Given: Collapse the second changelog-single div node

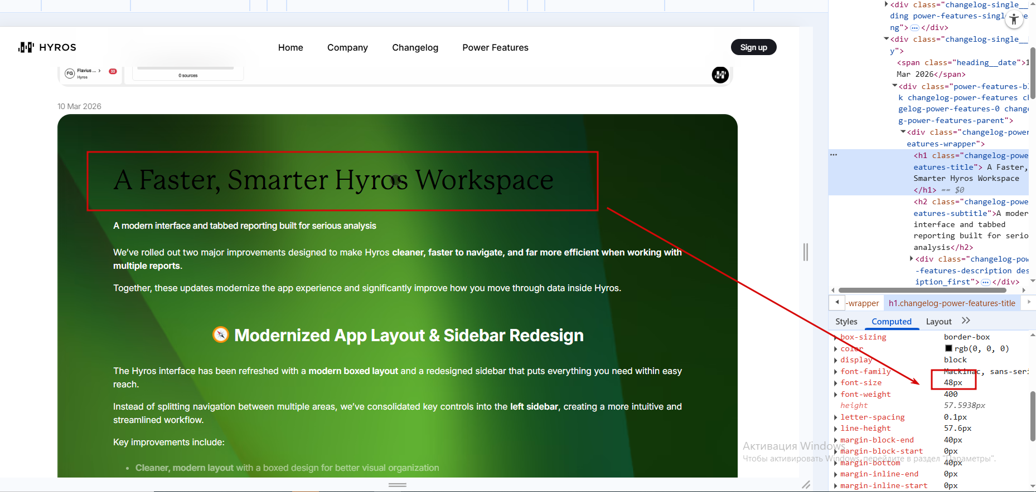Looking at the screenshot, I should pos(887,39).
